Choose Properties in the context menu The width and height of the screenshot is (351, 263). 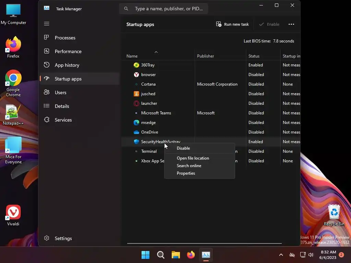click(199, 173)
